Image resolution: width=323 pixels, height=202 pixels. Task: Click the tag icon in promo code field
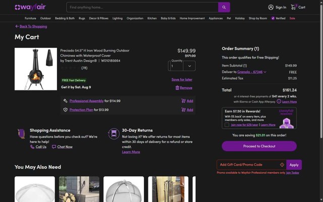point(282,165)
